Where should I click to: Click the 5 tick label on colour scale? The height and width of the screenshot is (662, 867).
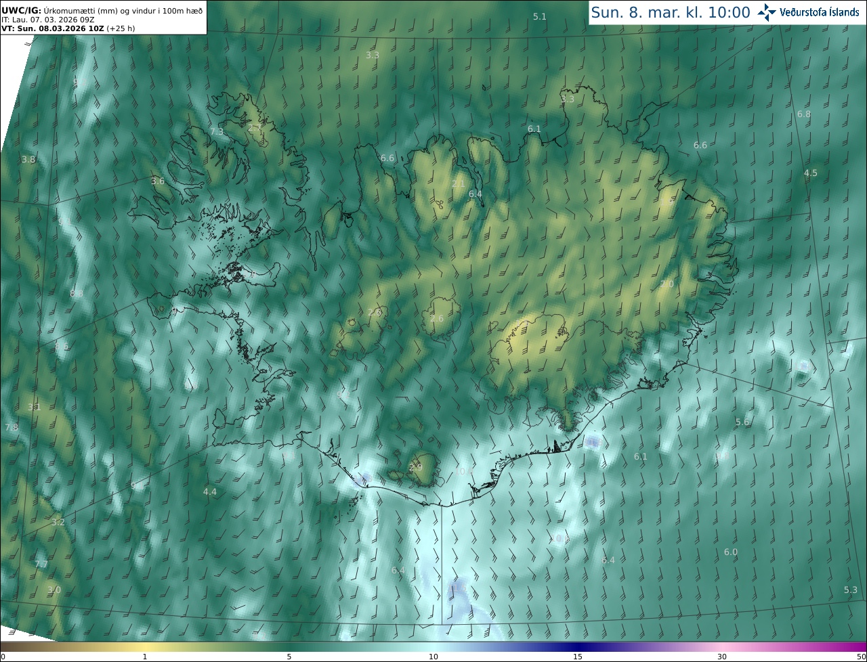click(x=289, y=657)
